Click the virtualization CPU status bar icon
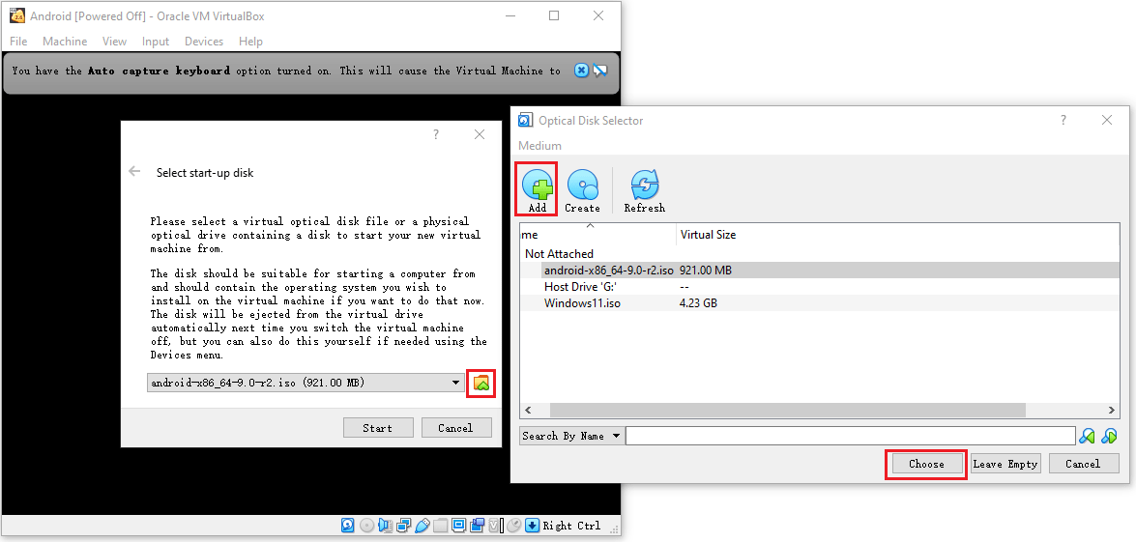 [x=495, y=526]
